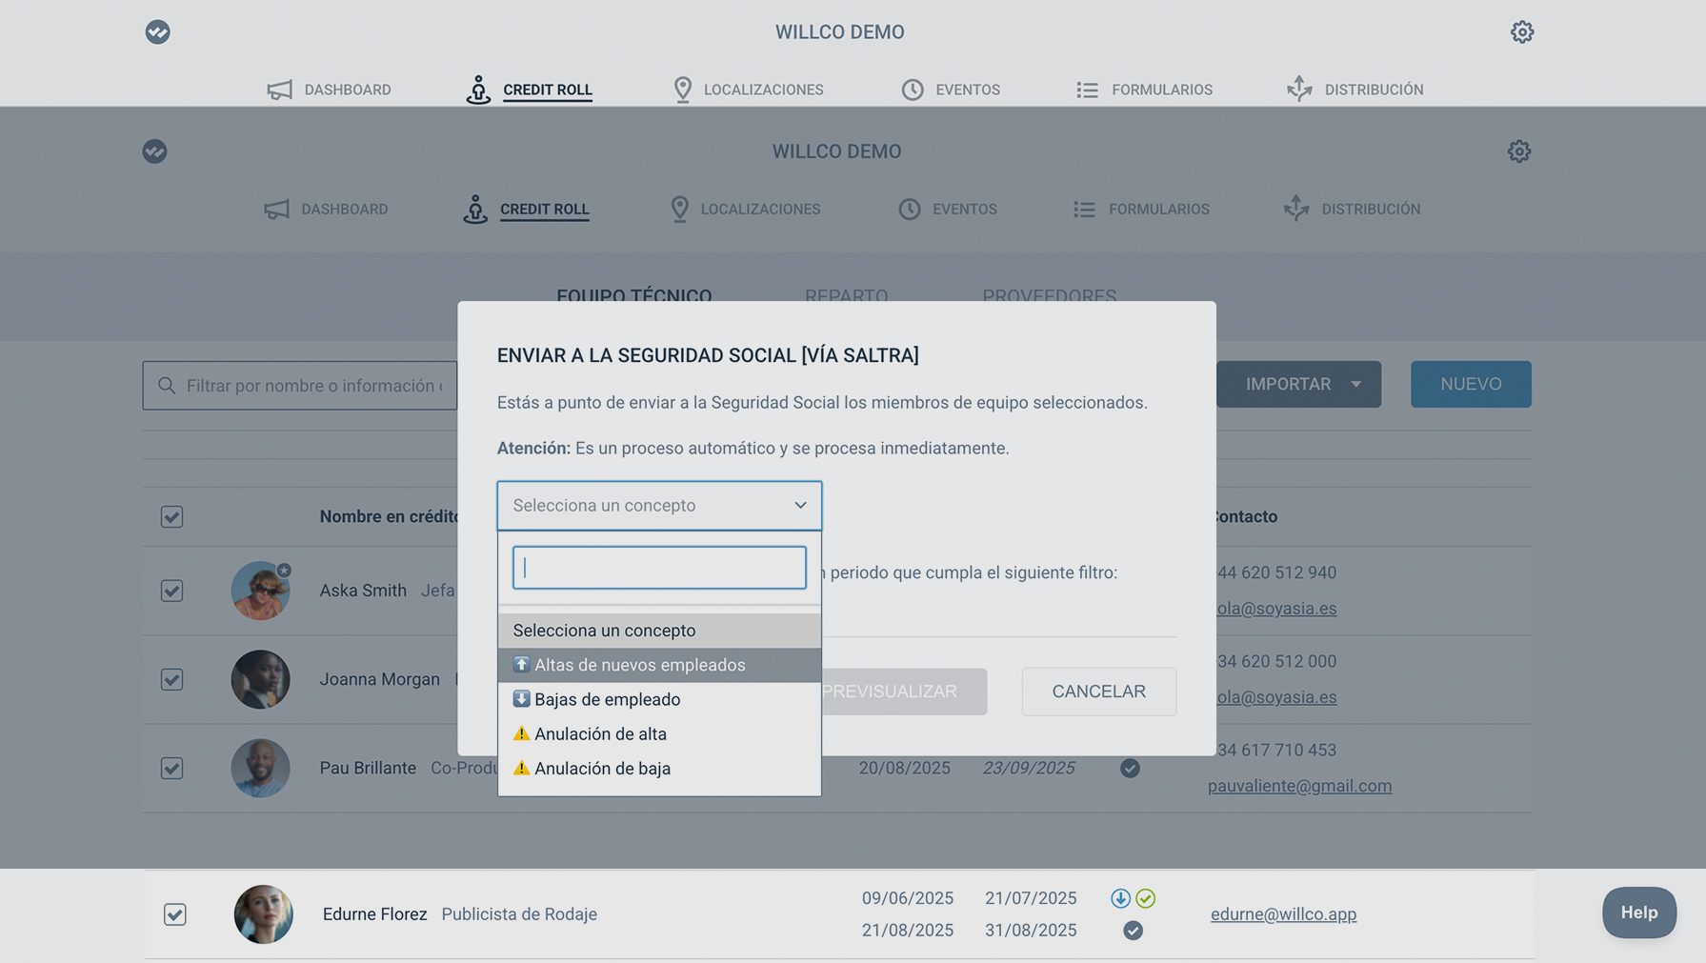Select 'Bajas de empleado' from list
The width and height of the screenshot is (1706, 963).
tap(607, 699)
